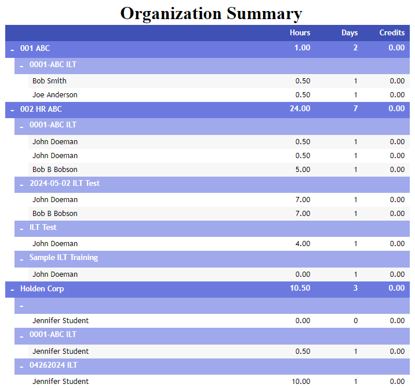The image size is (415, 388).
Task: Click the ILT Test section label
Action: click(43, 228)
